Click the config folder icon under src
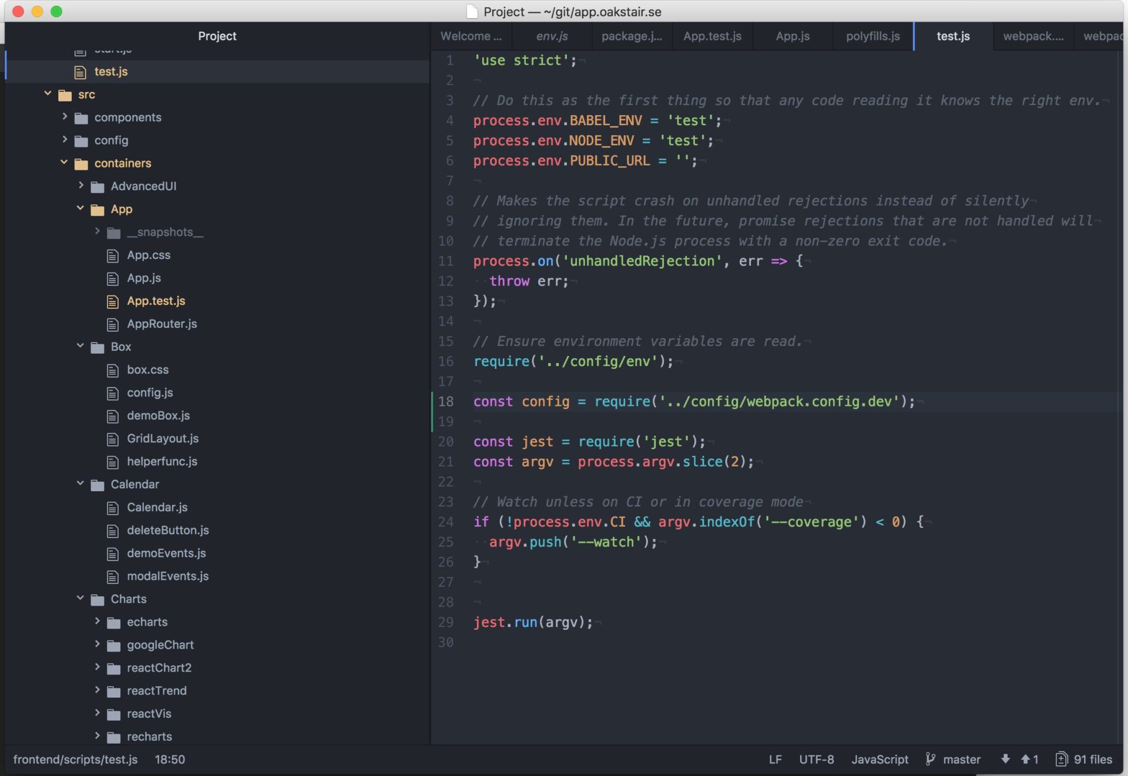This screenshot has height=776, width=1128. (x=81, y=140)
